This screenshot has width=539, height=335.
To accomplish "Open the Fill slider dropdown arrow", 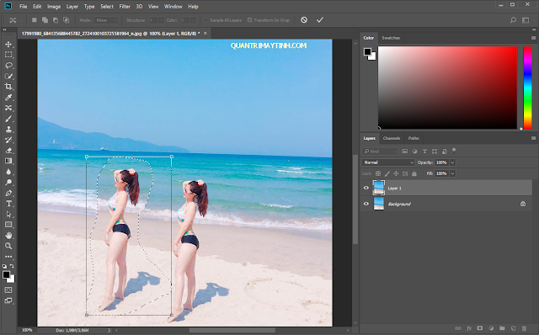I will tap(452, 173).
